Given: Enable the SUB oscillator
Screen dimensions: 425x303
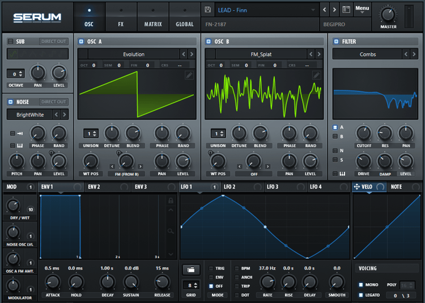Looking at the screenshot, I should (x=10, y=41).
